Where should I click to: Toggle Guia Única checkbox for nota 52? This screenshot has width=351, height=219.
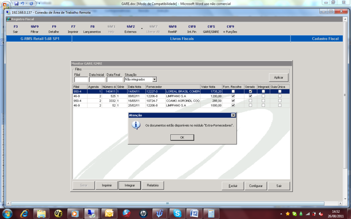point(280,105)
